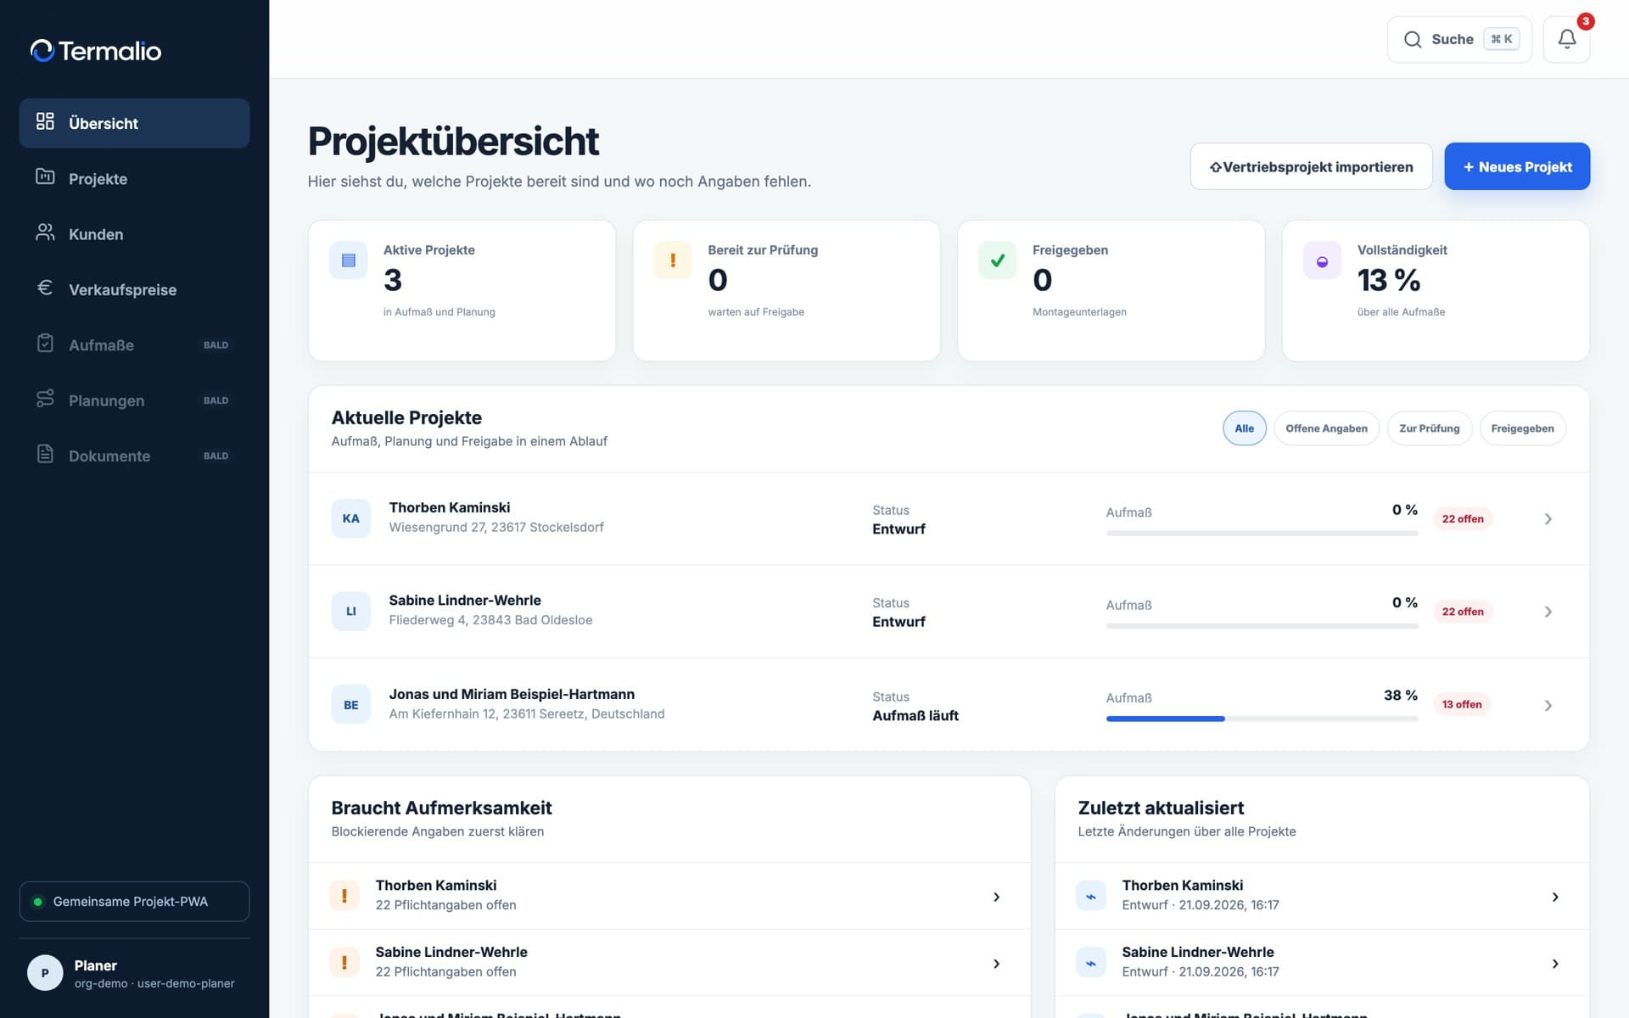
Task: Click the 22 offen badge for Thorben Kaminski
Action: pyautogui.click(x=1463, y=518)
